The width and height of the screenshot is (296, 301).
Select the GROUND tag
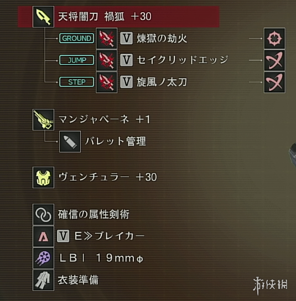77,38
